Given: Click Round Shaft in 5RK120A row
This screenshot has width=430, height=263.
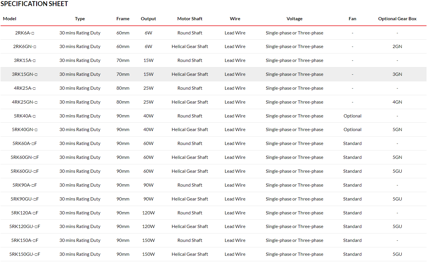Looking at the screenshot, I should [190, 213].
